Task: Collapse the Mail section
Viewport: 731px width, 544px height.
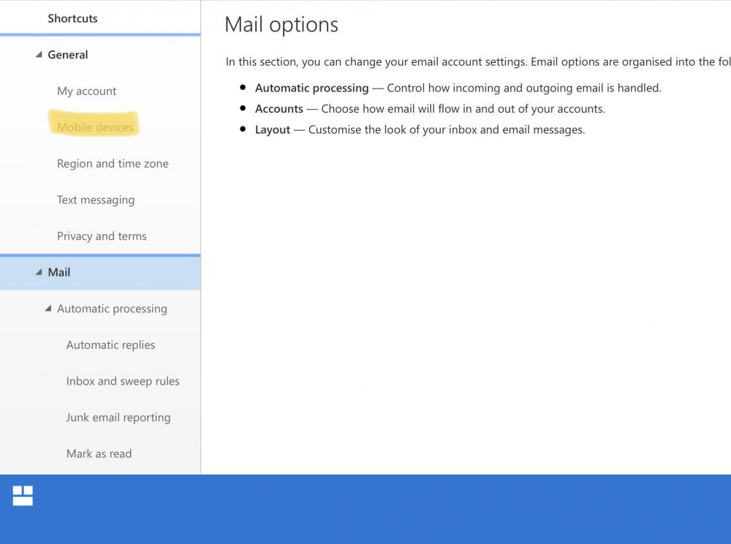Action: point(39,272)
